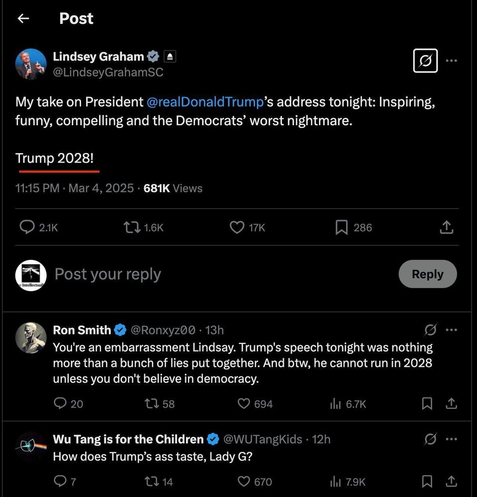Open more options on Ron Smith's reply
The image size is (477, 497).
tap(451, 330)
